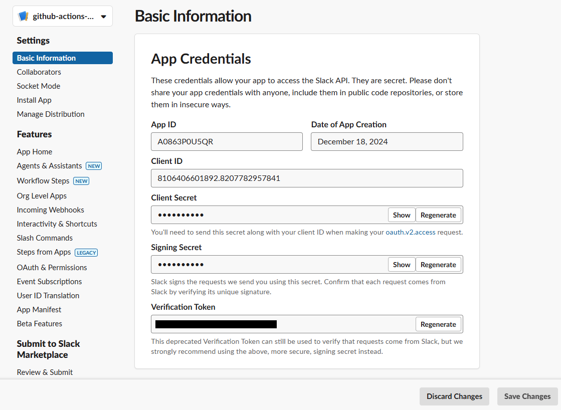Screen dimensions: 561x410
Task: Regenerate the Verification Token
Action: point(438,324)
